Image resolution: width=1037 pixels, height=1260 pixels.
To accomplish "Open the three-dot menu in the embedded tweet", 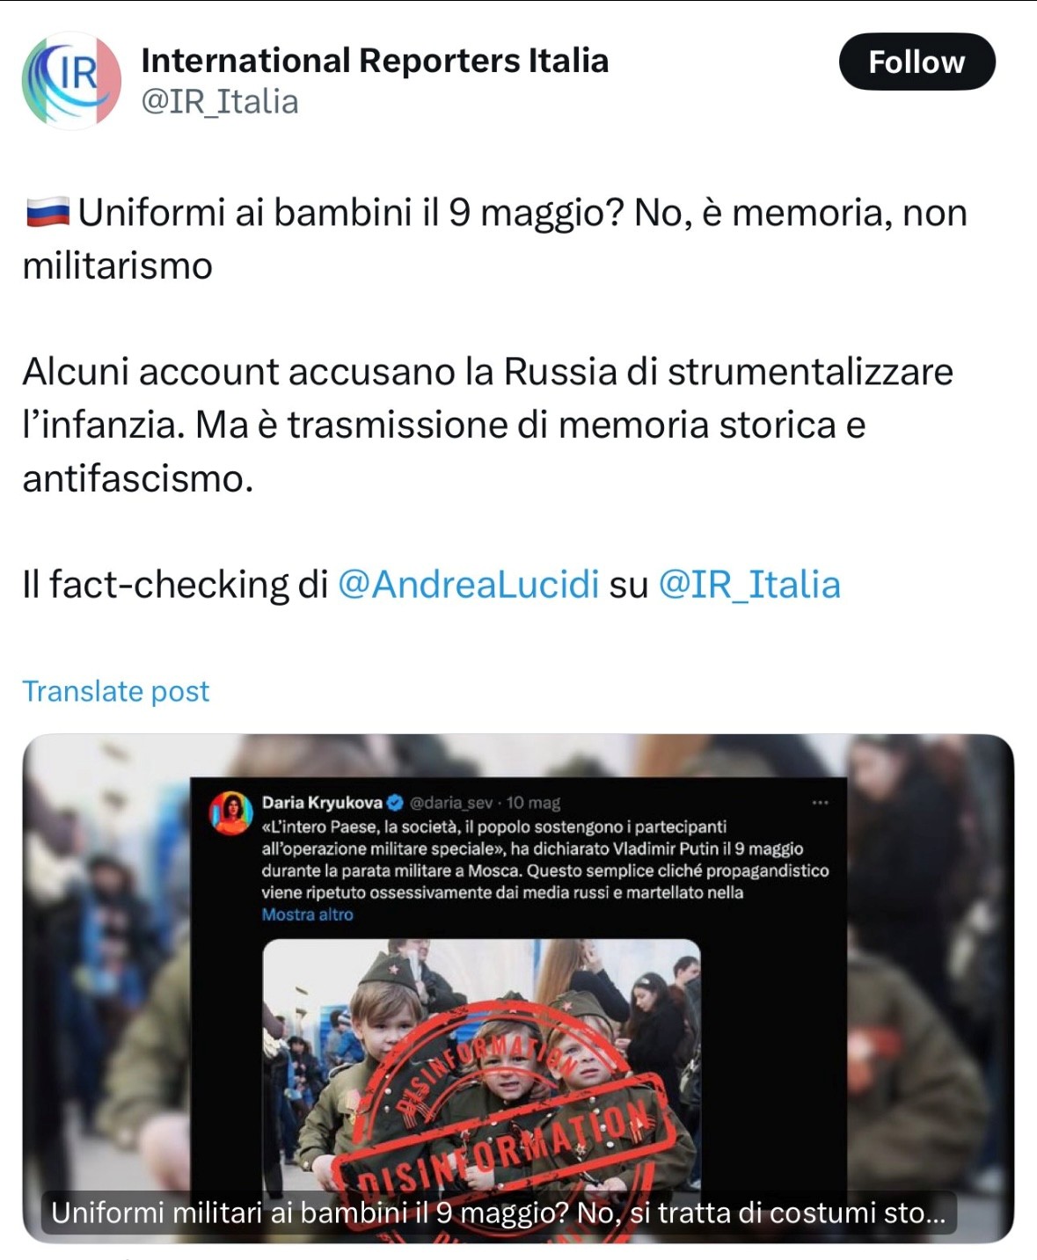I will coord(820,802).
